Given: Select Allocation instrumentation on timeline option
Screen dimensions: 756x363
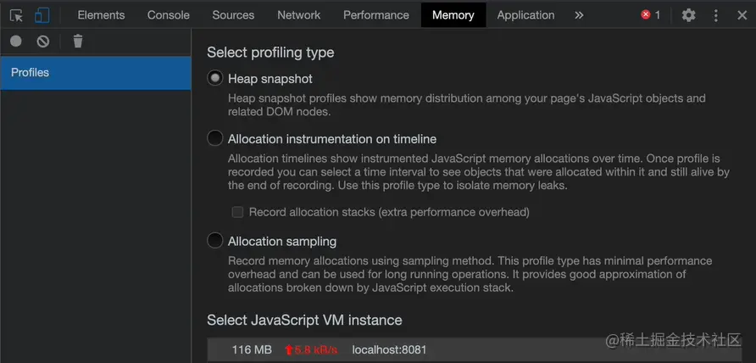Looking at the screenshot, I should click(215, 138).
